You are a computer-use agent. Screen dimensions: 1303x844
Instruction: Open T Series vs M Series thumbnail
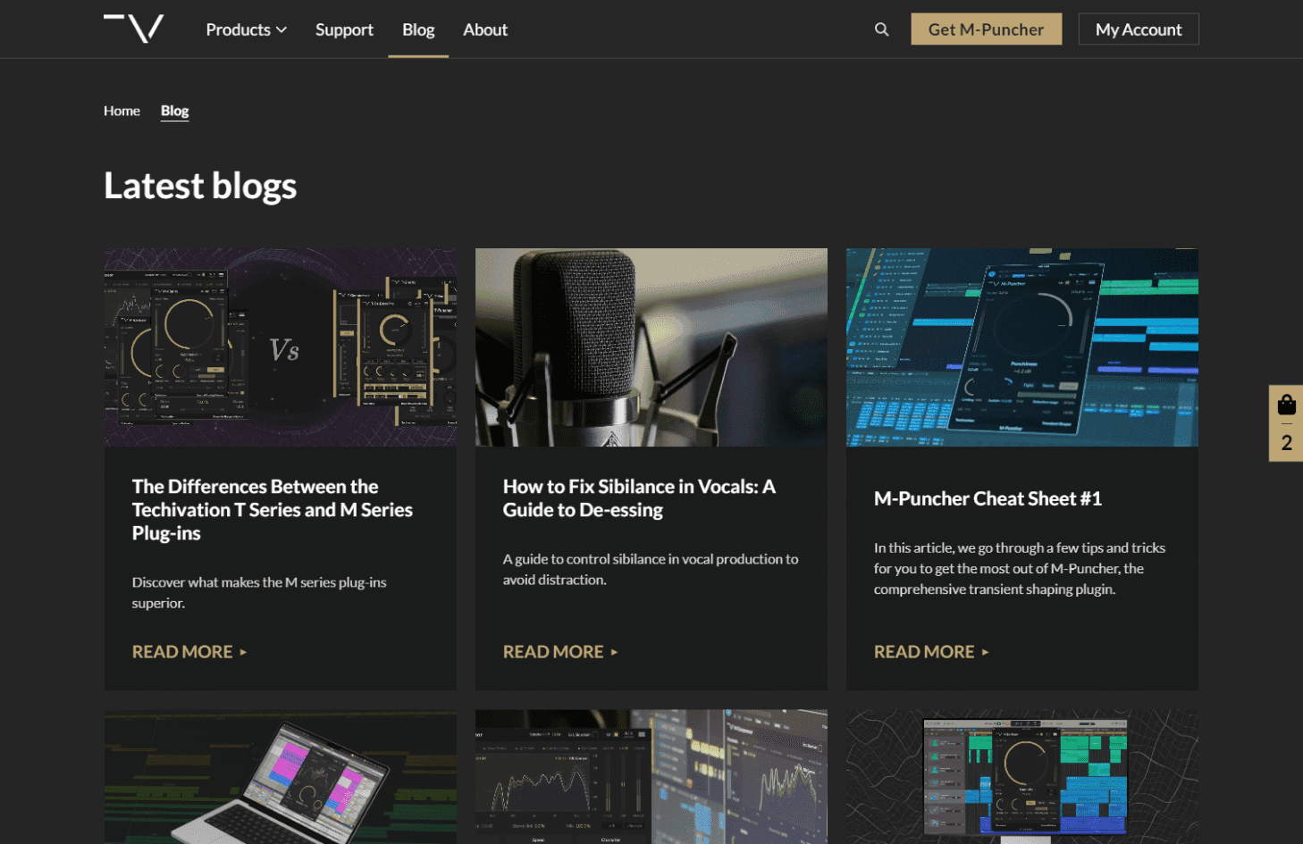coord(280,347)
